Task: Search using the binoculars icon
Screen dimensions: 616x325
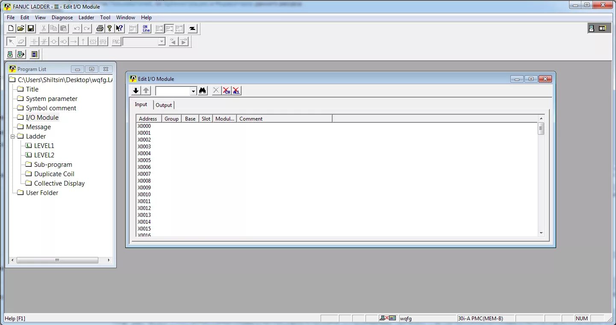Action: coord(203,91)
